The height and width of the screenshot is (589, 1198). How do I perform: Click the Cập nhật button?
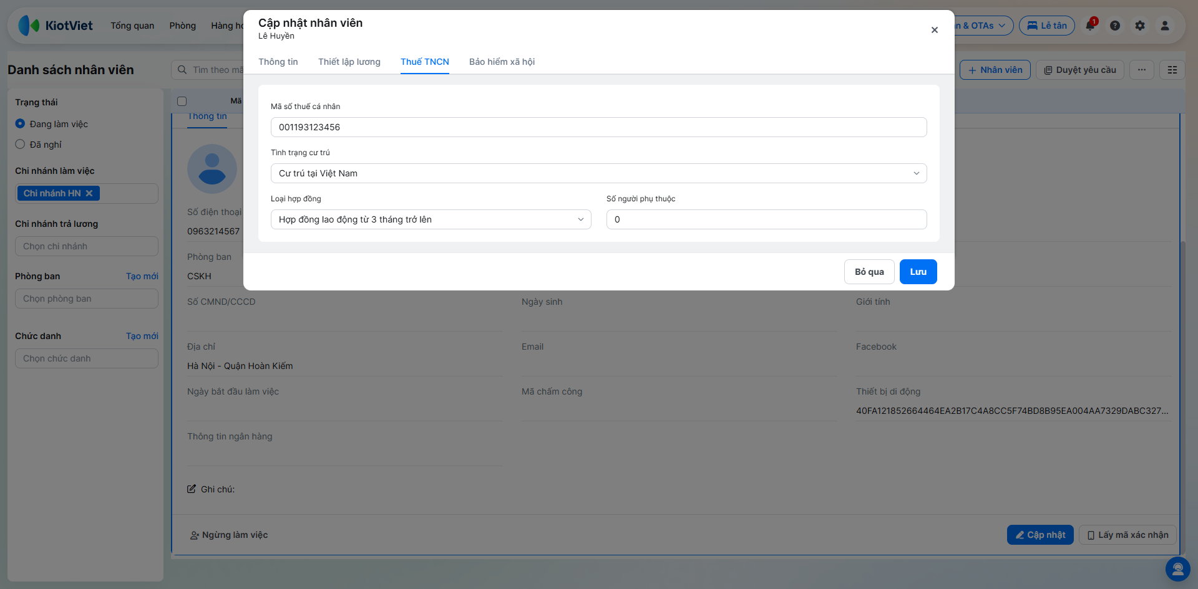(x=1040, y=535)
